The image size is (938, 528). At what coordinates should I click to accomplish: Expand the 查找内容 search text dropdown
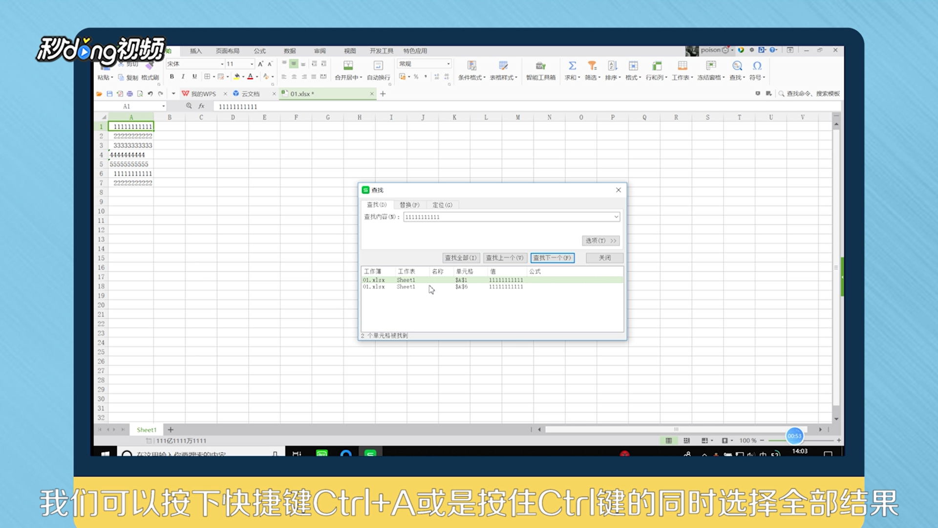pos(616,217)
